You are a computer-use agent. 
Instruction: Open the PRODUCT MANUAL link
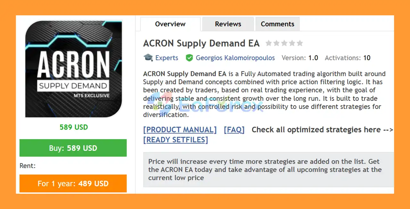coord(180,130)
